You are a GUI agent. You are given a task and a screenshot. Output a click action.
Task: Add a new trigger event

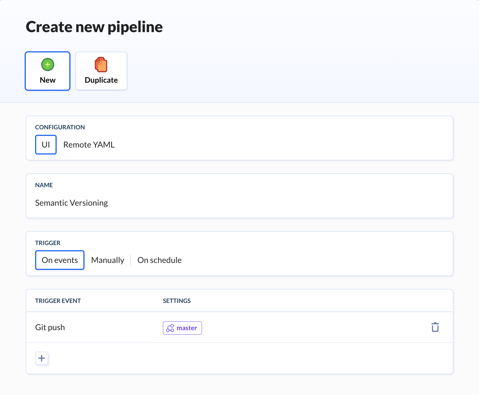[x=42, y=358]
